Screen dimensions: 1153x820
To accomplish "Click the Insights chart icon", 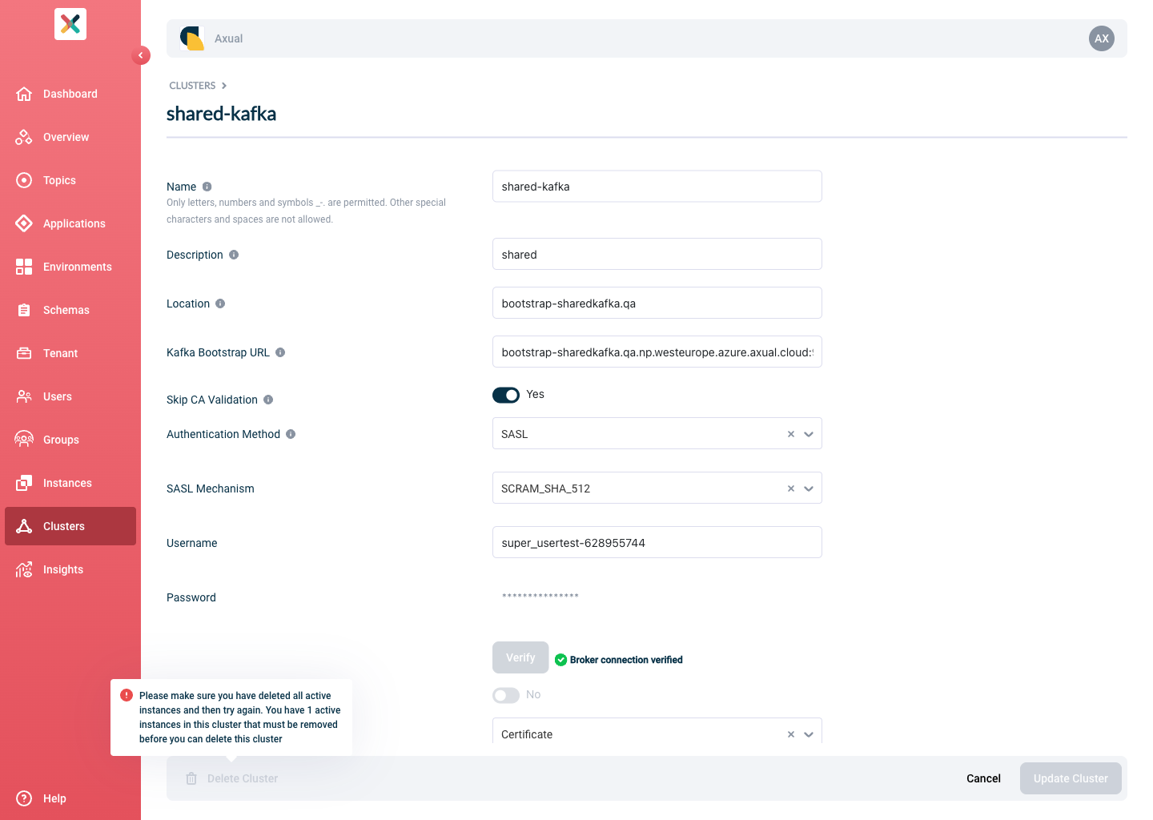I will (24, 569).
